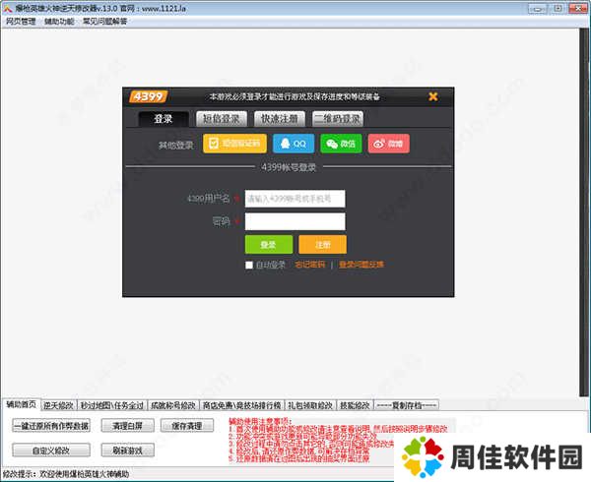Sign in with the blue QQ button
Viewport: 591px width, 482px height.
(x=294, y=144)
